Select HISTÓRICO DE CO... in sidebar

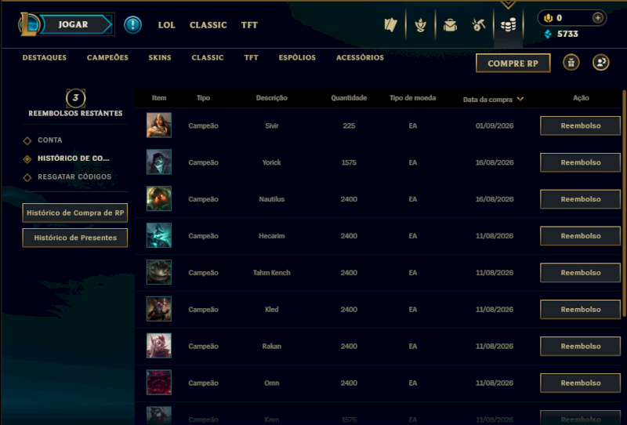[74, 158]
